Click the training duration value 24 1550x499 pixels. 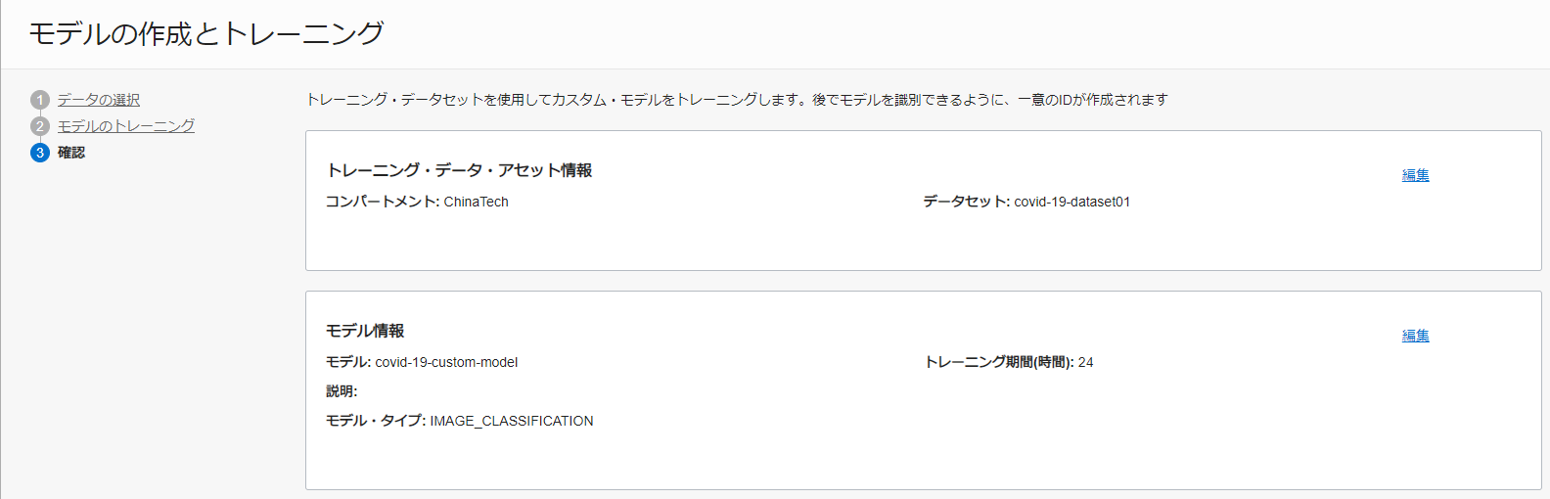(1085, 362)
